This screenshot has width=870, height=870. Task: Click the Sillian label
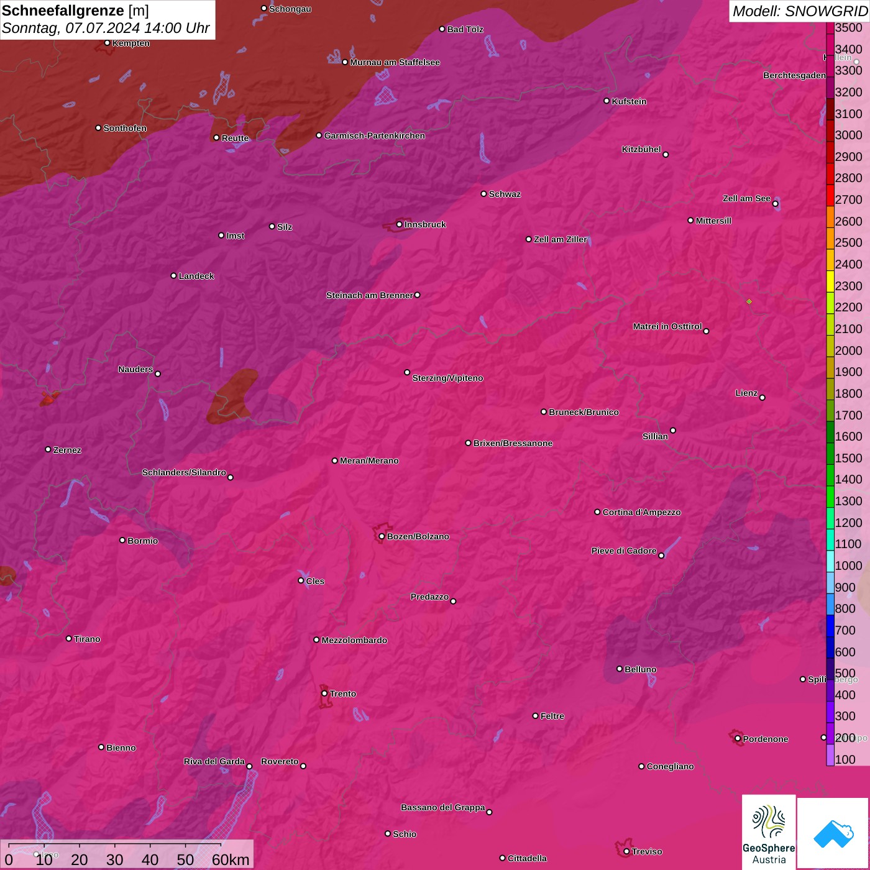point(655,436)
